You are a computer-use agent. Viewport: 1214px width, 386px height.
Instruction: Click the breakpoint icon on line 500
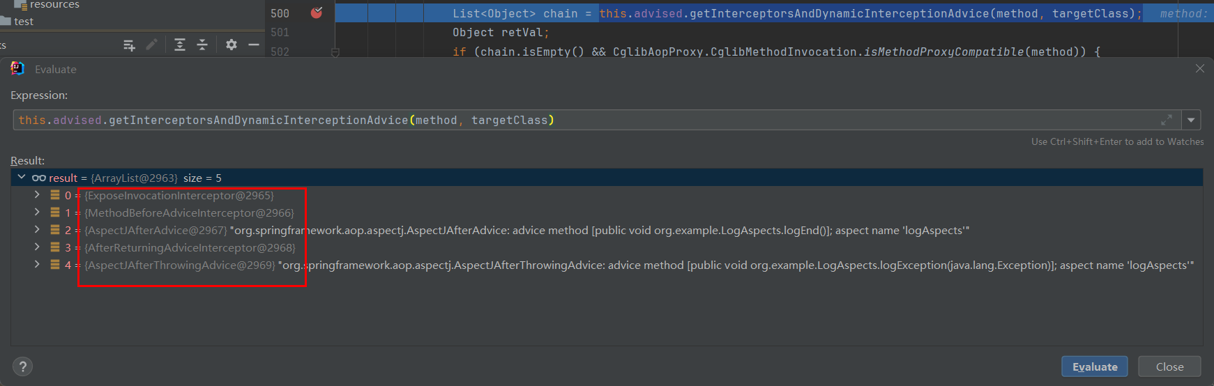coord(317,13)
